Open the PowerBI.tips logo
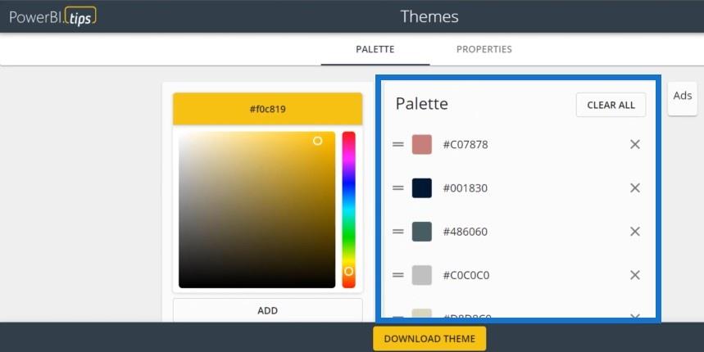Viewport: 704px width, 352px height. click(52, 16)
